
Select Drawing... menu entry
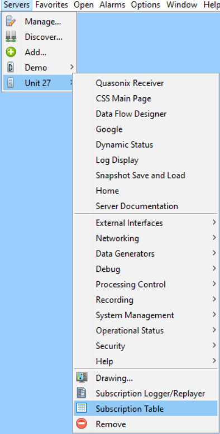click(x=146, y=378)
